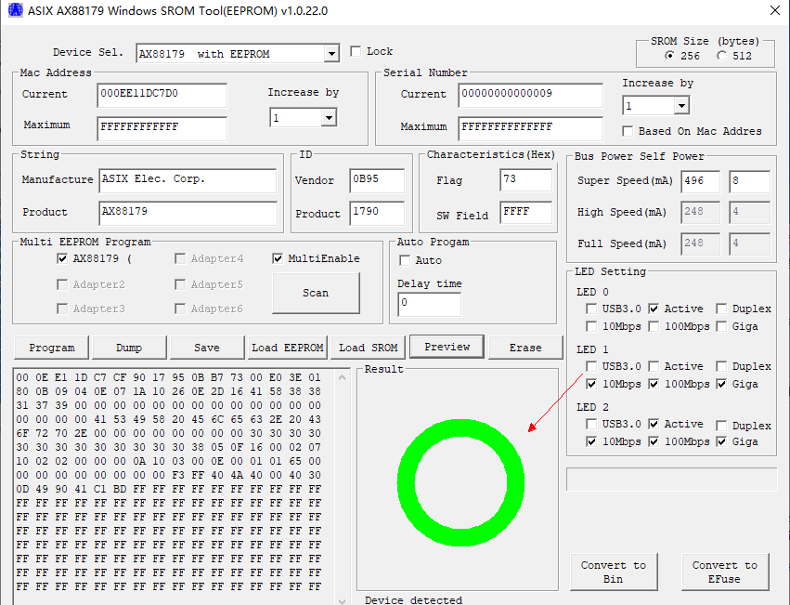
Task: Click the Flag hex field
Action: (526, 179)
